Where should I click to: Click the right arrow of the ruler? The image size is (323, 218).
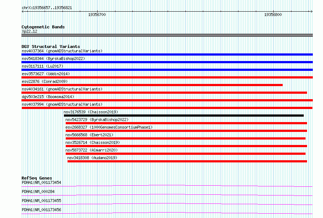pos(311,11)
